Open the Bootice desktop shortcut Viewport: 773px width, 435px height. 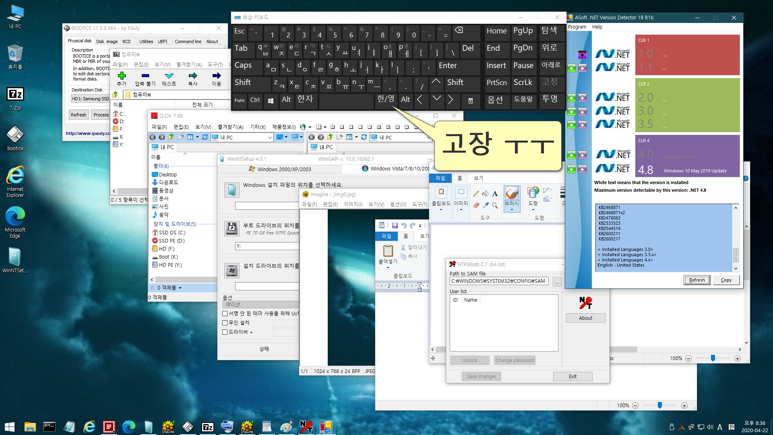15,138
